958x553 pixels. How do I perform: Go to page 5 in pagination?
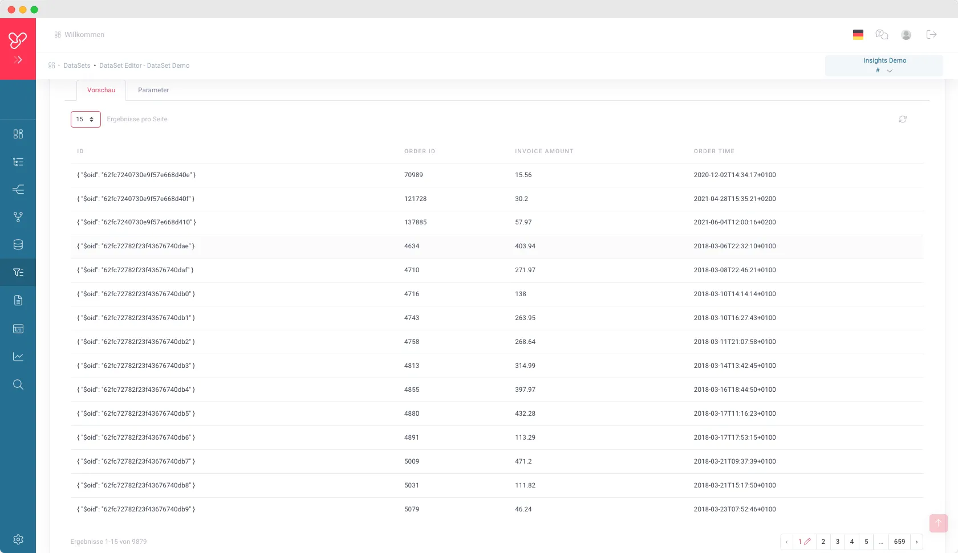coord(866,542)
